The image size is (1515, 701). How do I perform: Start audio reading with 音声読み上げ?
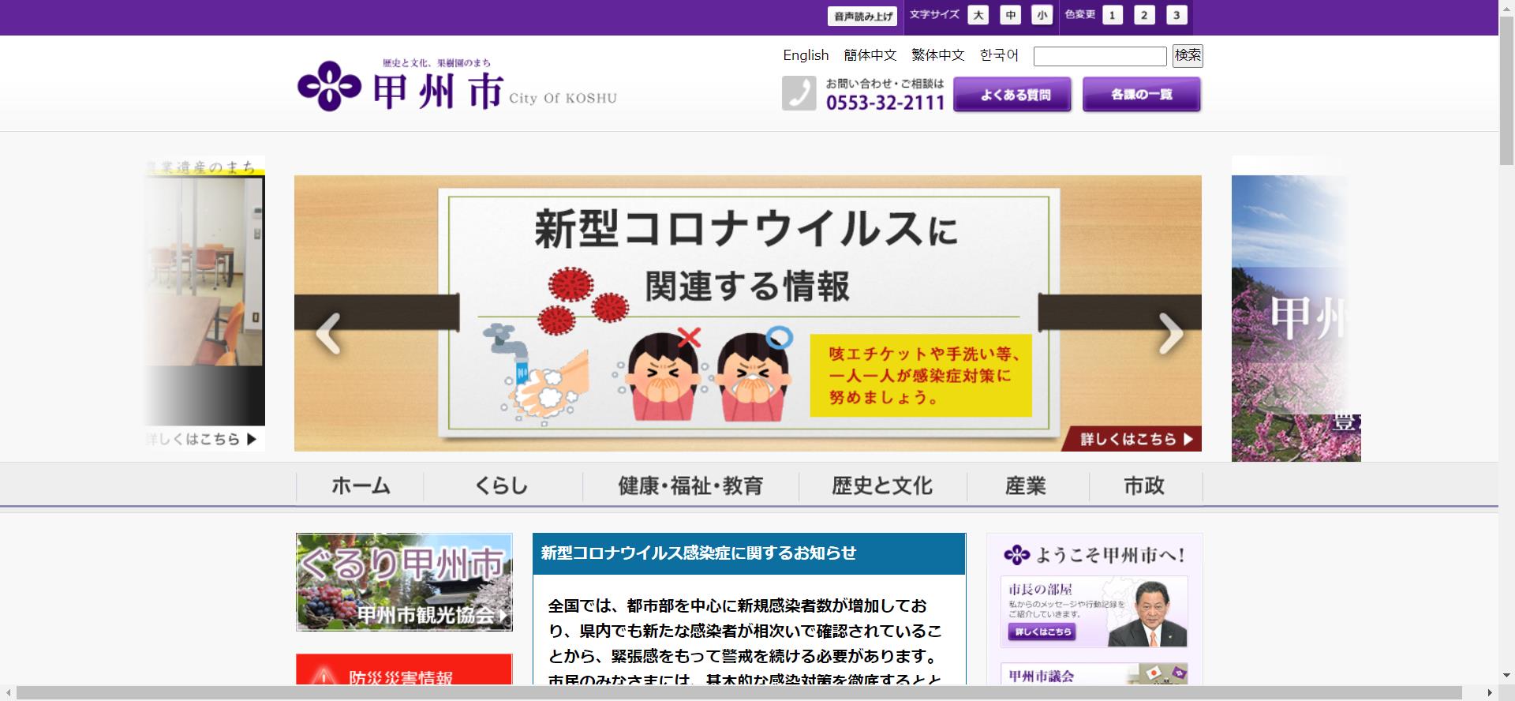[x=863, y=16]
